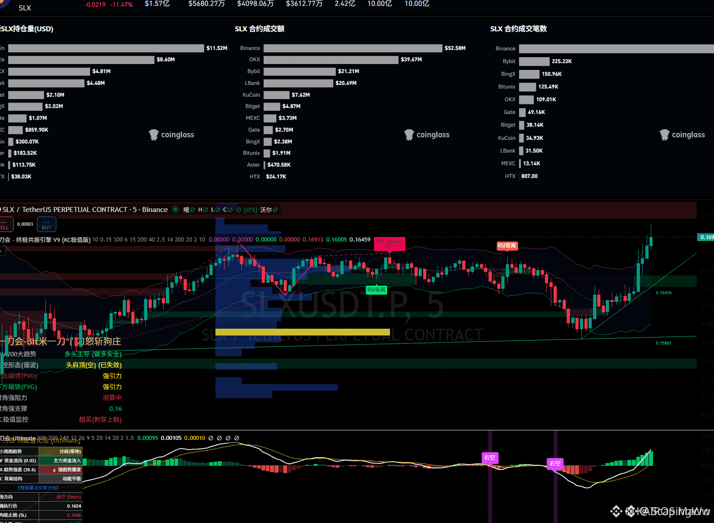Click the 【智能算法交易计划】 header

click(38, 488)
